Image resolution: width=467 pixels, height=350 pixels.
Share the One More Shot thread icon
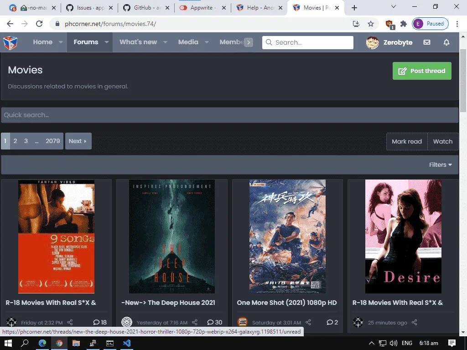click(x=308, y=322)
